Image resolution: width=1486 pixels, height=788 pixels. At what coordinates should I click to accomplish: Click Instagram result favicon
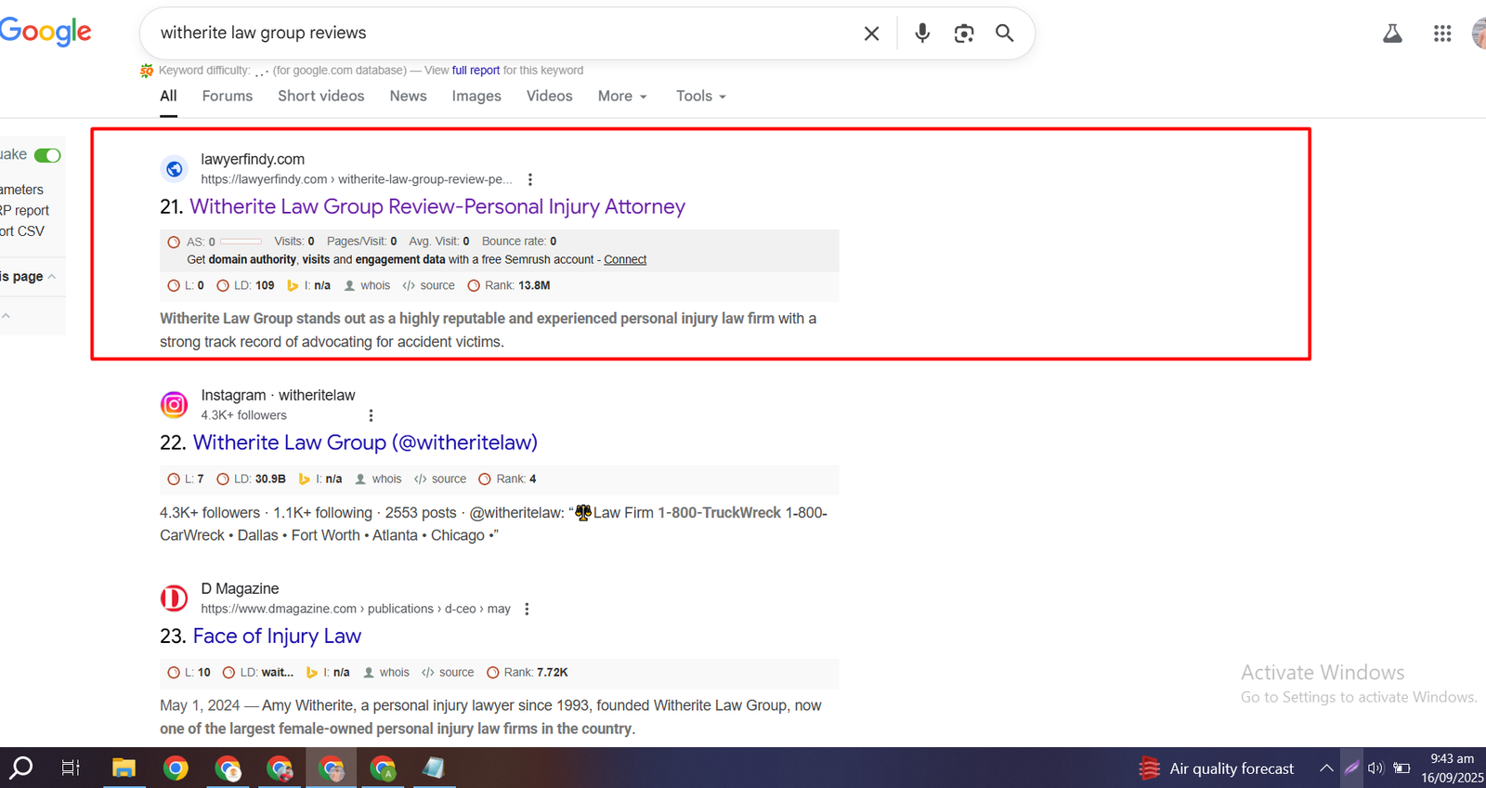pyautogui.click(x=174, y=405)
